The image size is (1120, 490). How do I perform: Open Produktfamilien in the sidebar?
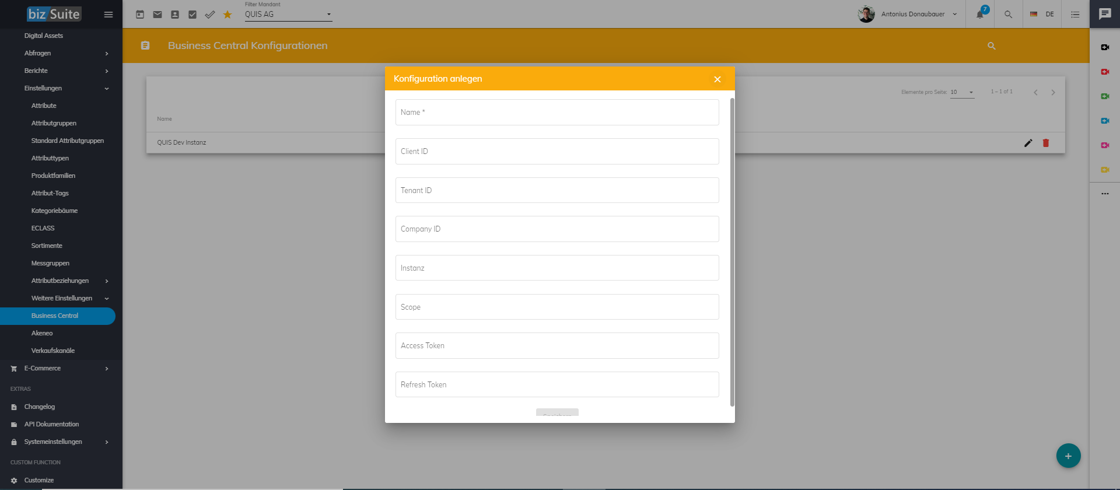[53, 176]
